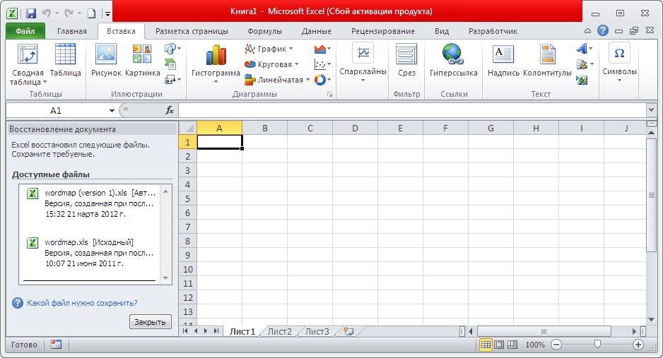
Task: Click the Закрыть button in recovery pane
Action: [150, 322]
